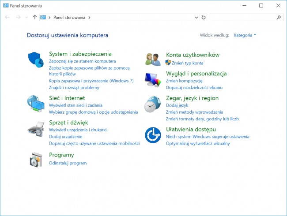Open Zegar, język i region heading
The width and height of the screenshot is (287, 216).
(x=192, y=98)
